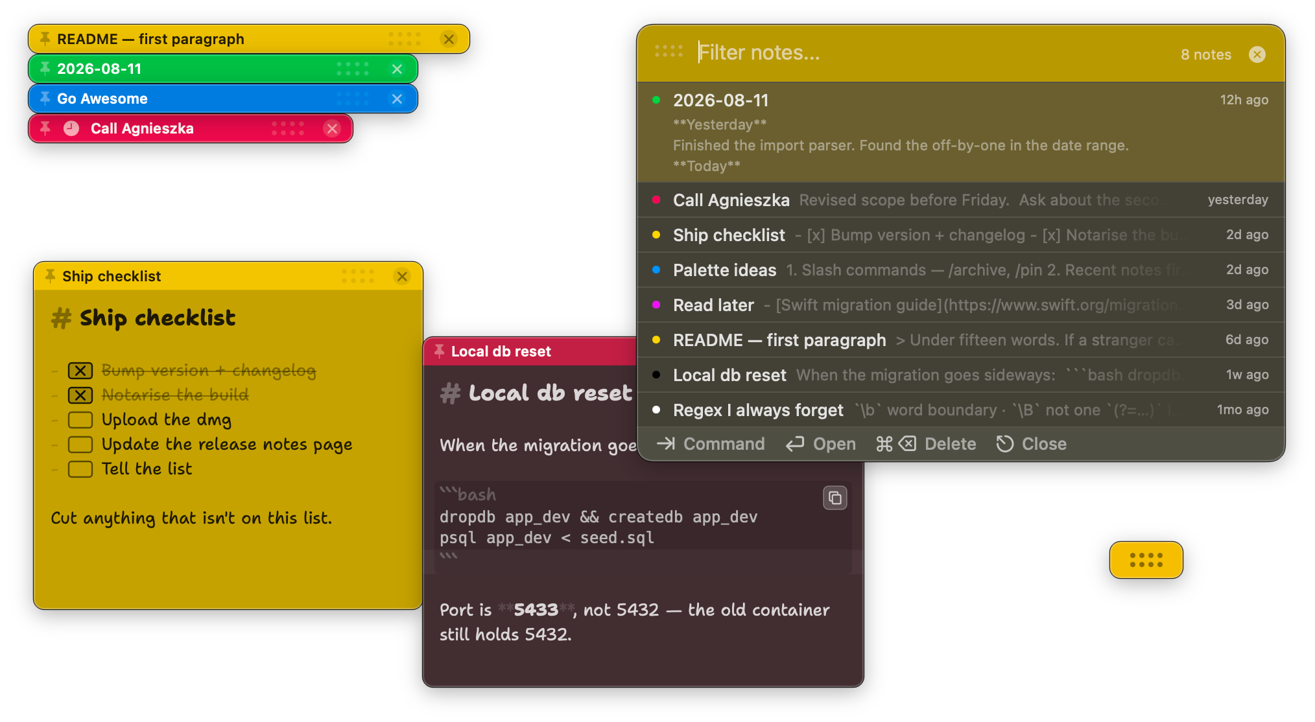Grab the drag handle dots on README note
Viewport: 1315px width, 722px height.
(405, 39)
